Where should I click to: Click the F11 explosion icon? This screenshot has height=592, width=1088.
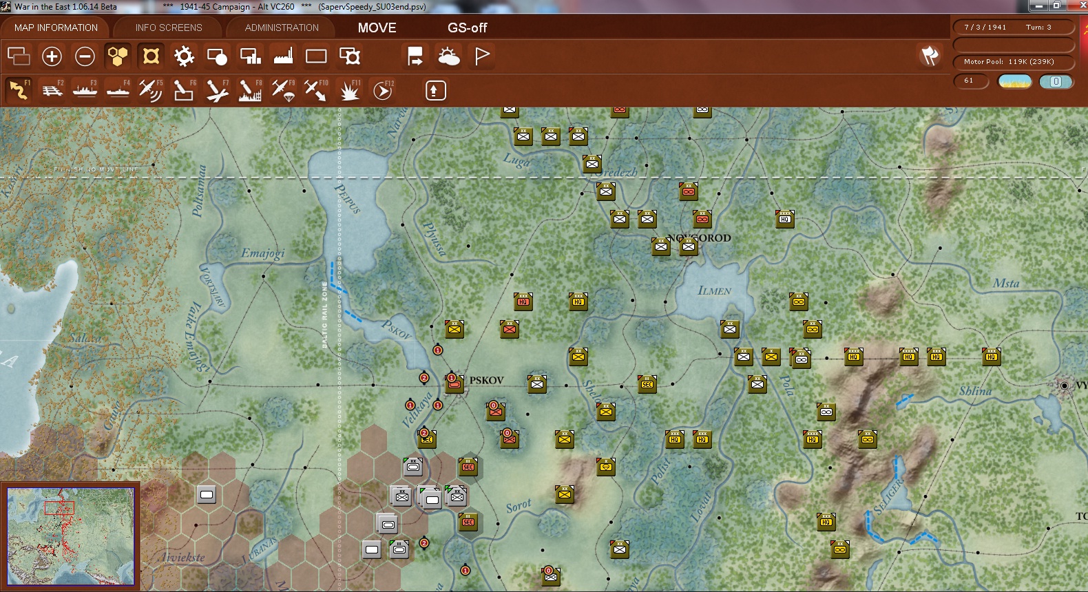(350, 90)
